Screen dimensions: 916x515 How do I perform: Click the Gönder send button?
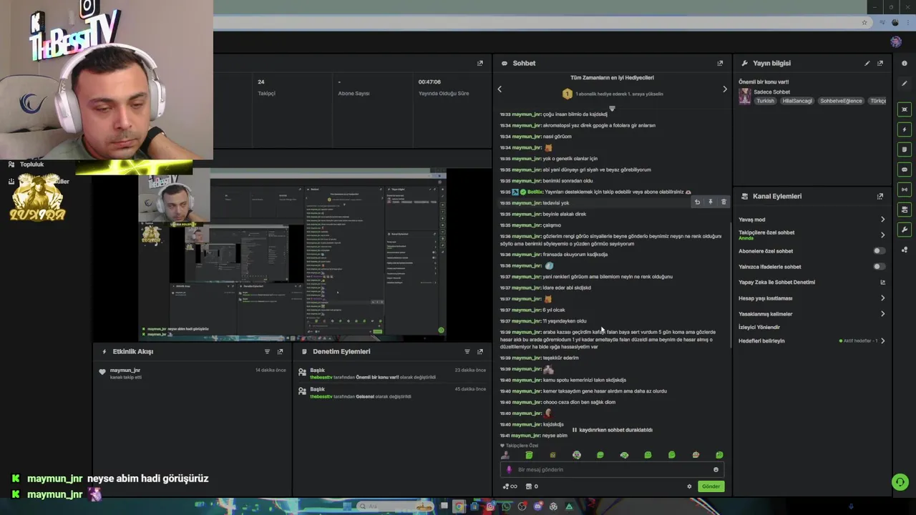click(711, 486)
